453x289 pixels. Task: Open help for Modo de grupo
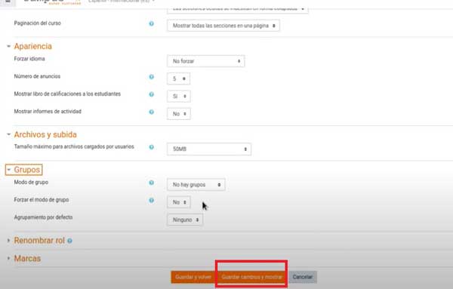tap(151, 183)
